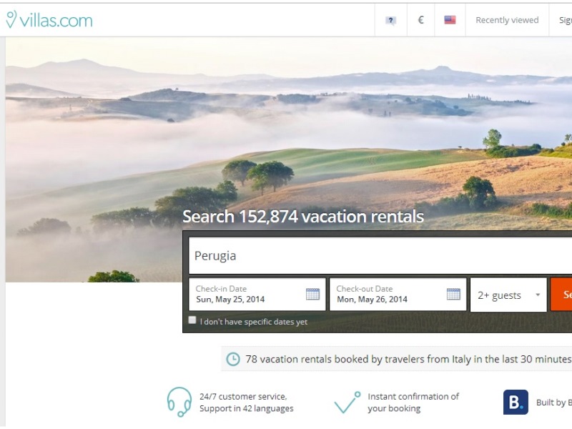Screen dimensions: 572x429
Task: Open the Check-out Date field
Action: pyautogui.click(x=398, y=294)
